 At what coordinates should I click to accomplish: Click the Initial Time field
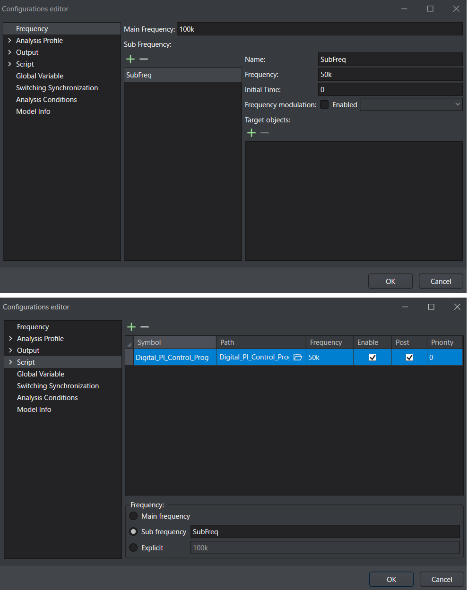390,89
